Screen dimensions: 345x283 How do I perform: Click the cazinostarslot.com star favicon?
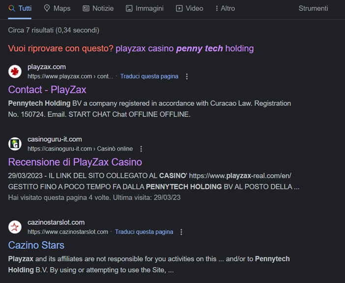[15, 227]
